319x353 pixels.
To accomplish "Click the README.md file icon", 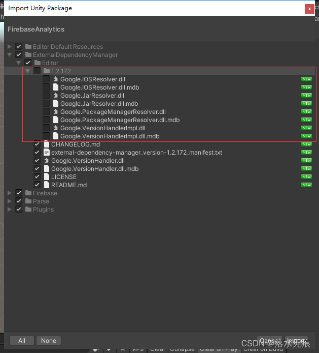I will [47, 185].
